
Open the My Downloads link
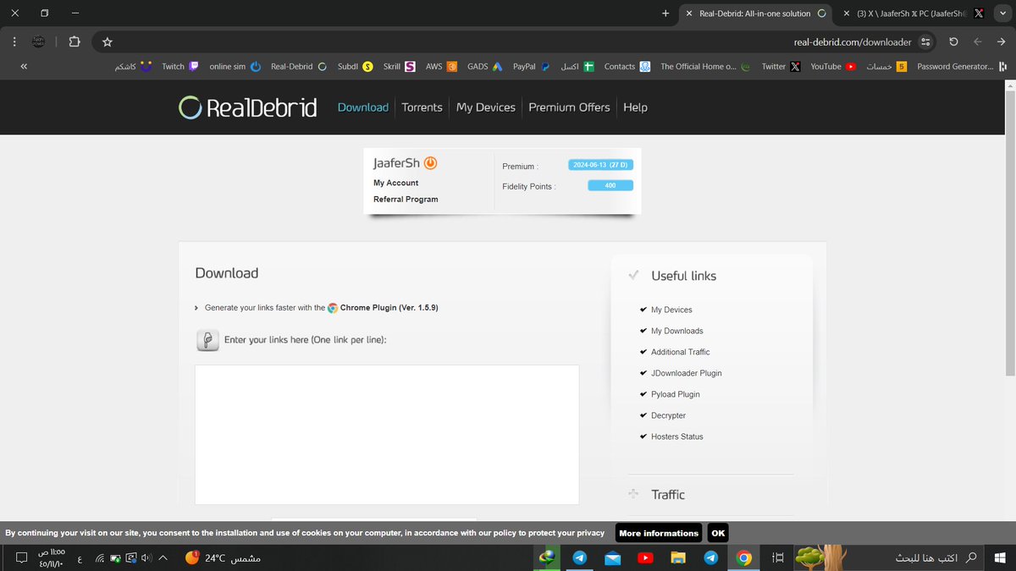click(677, 331)
